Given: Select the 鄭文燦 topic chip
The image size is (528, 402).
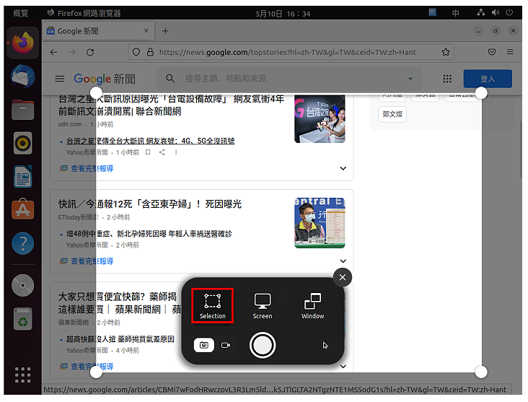Looking at the screenshot, I should pyautogui.click(x=392, y=114).
